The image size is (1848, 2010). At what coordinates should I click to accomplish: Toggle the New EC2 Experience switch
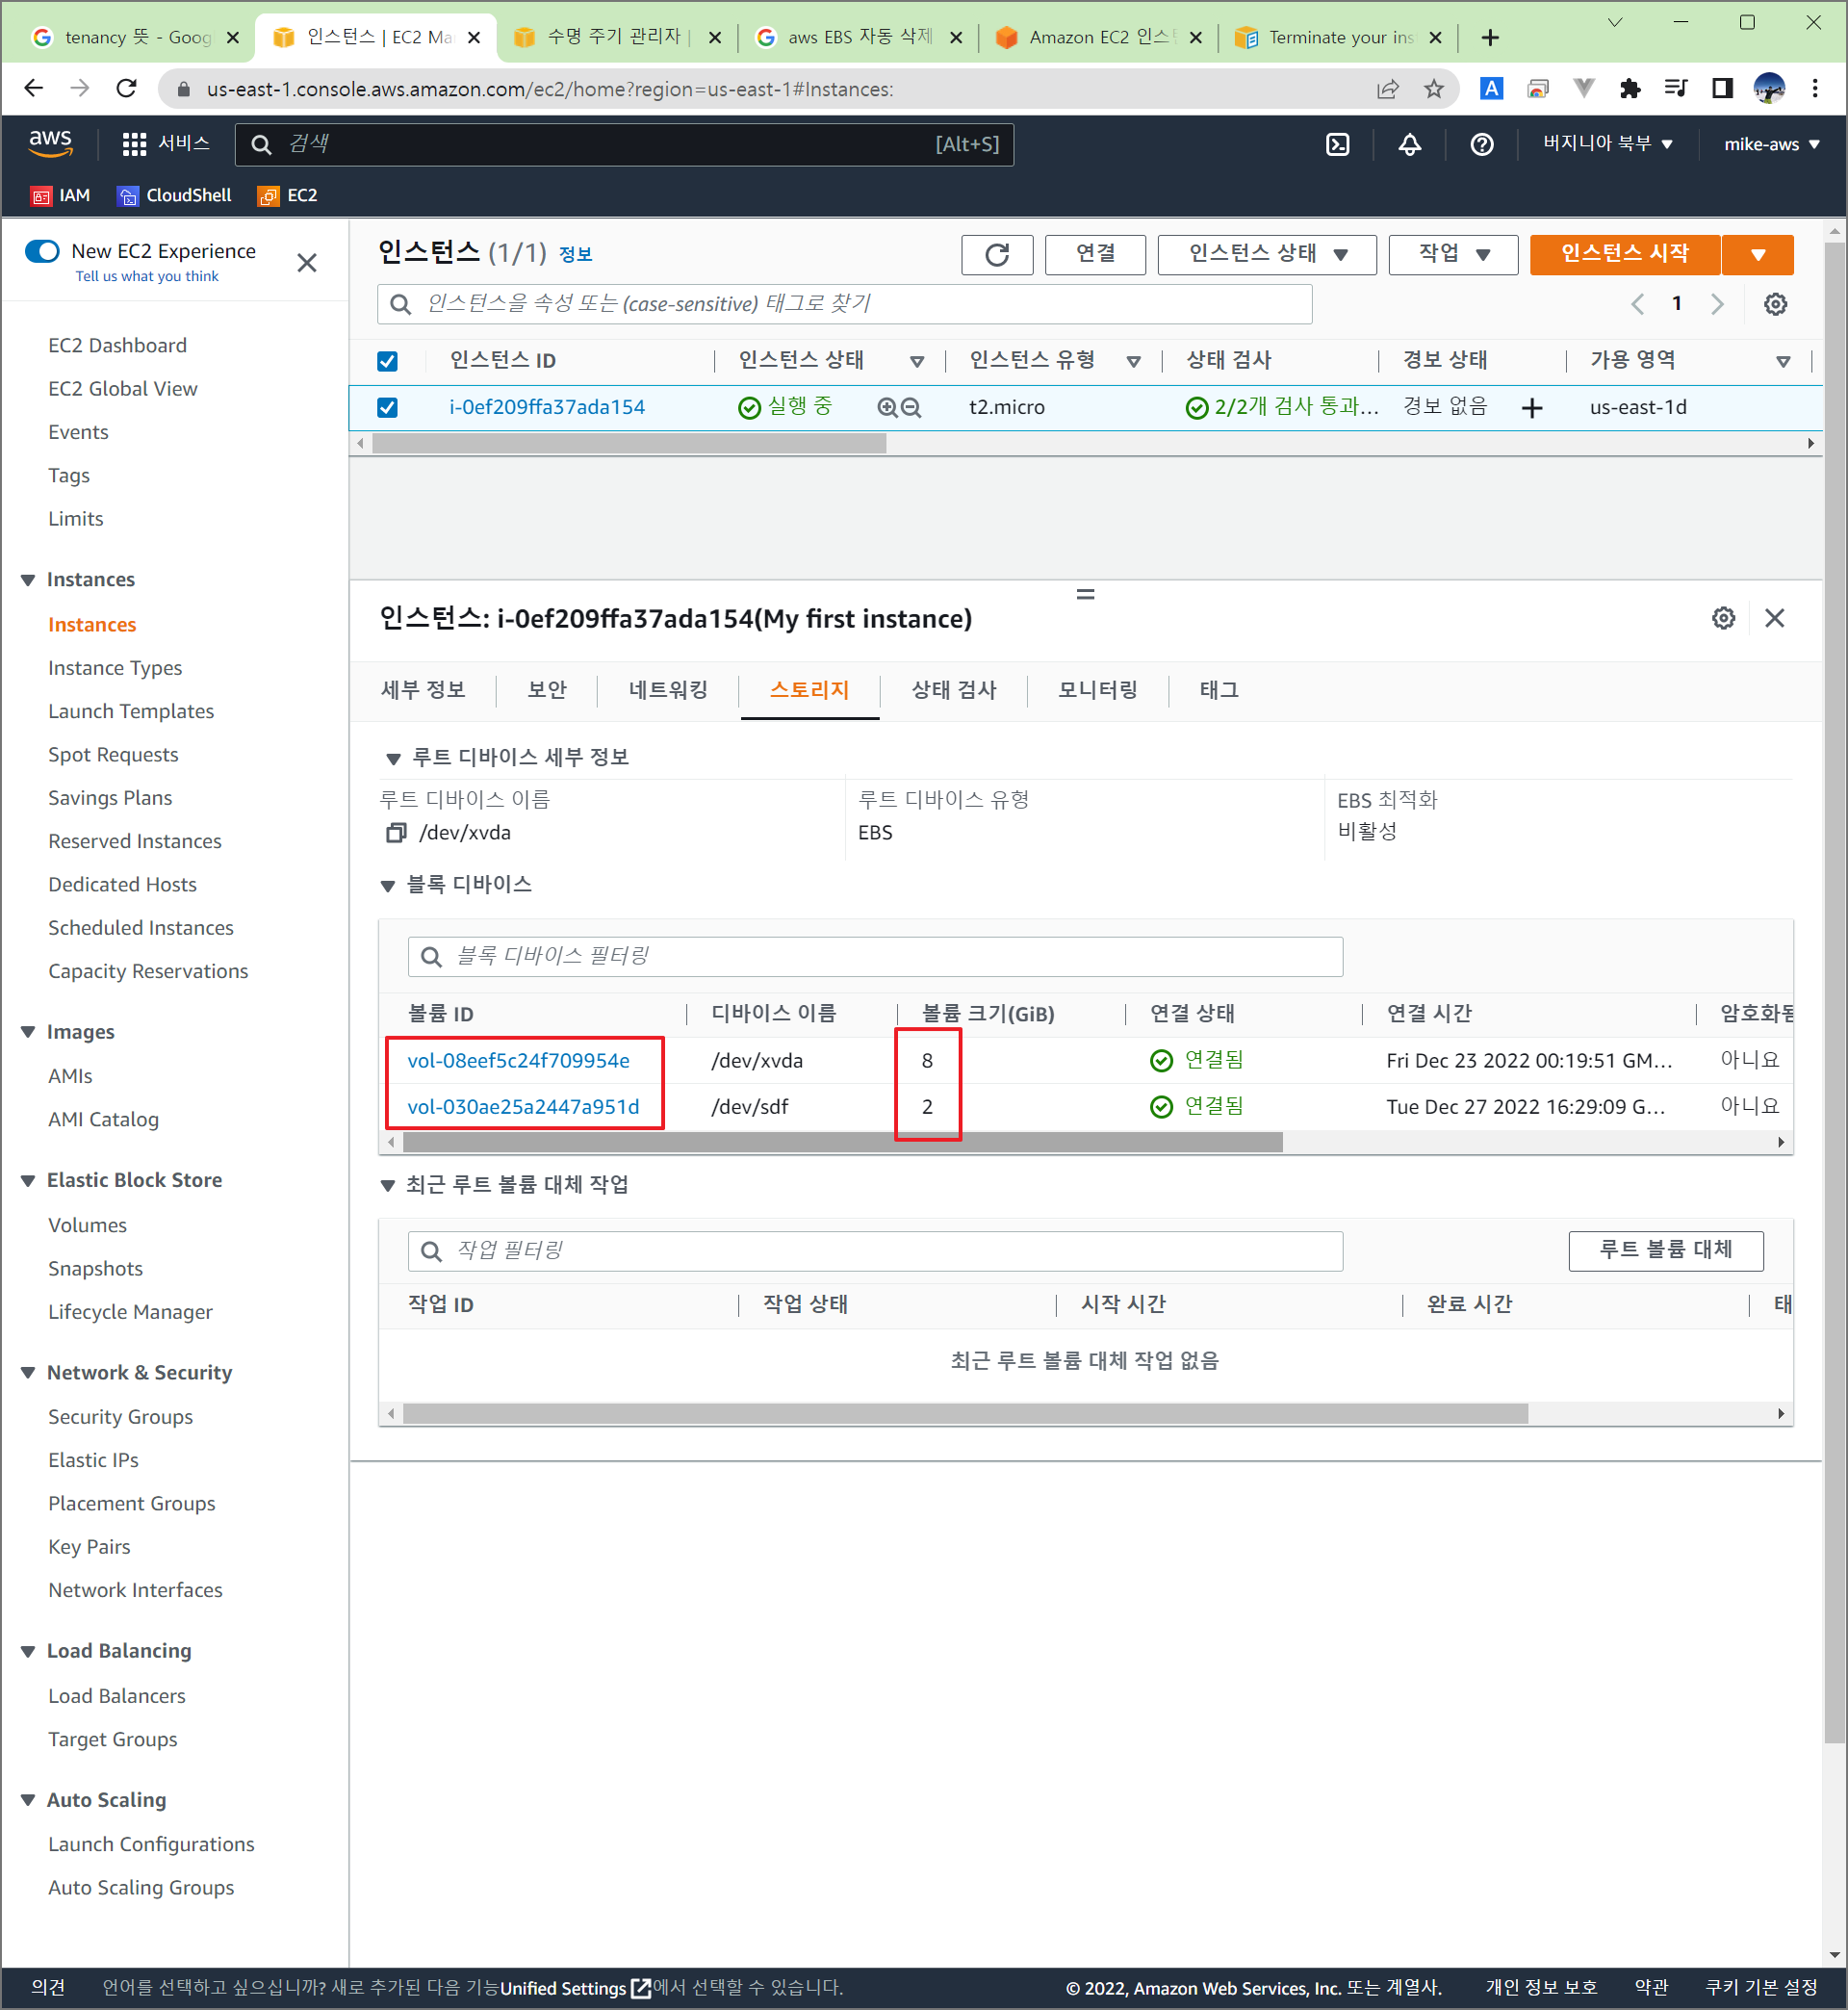click(42, 251)
